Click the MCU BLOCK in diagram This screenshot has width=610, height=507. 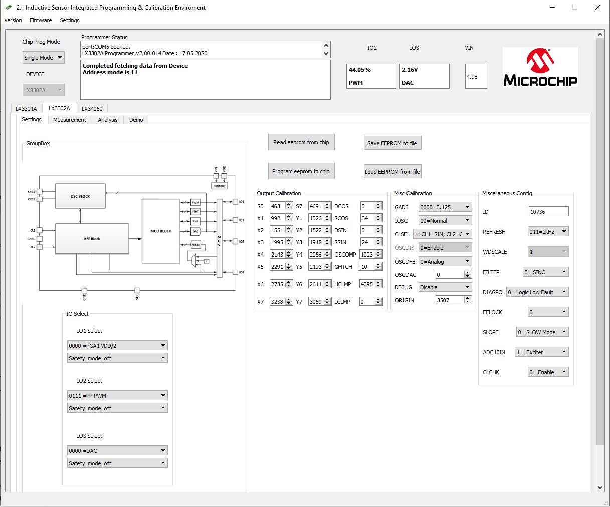pyautogui.click(x=161, y=231)
